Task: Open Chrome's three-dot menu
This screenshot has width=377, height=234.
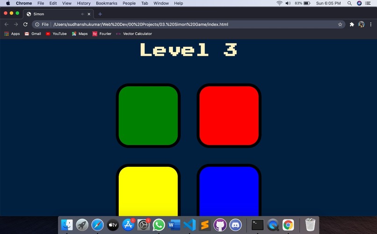Action: 371,24
